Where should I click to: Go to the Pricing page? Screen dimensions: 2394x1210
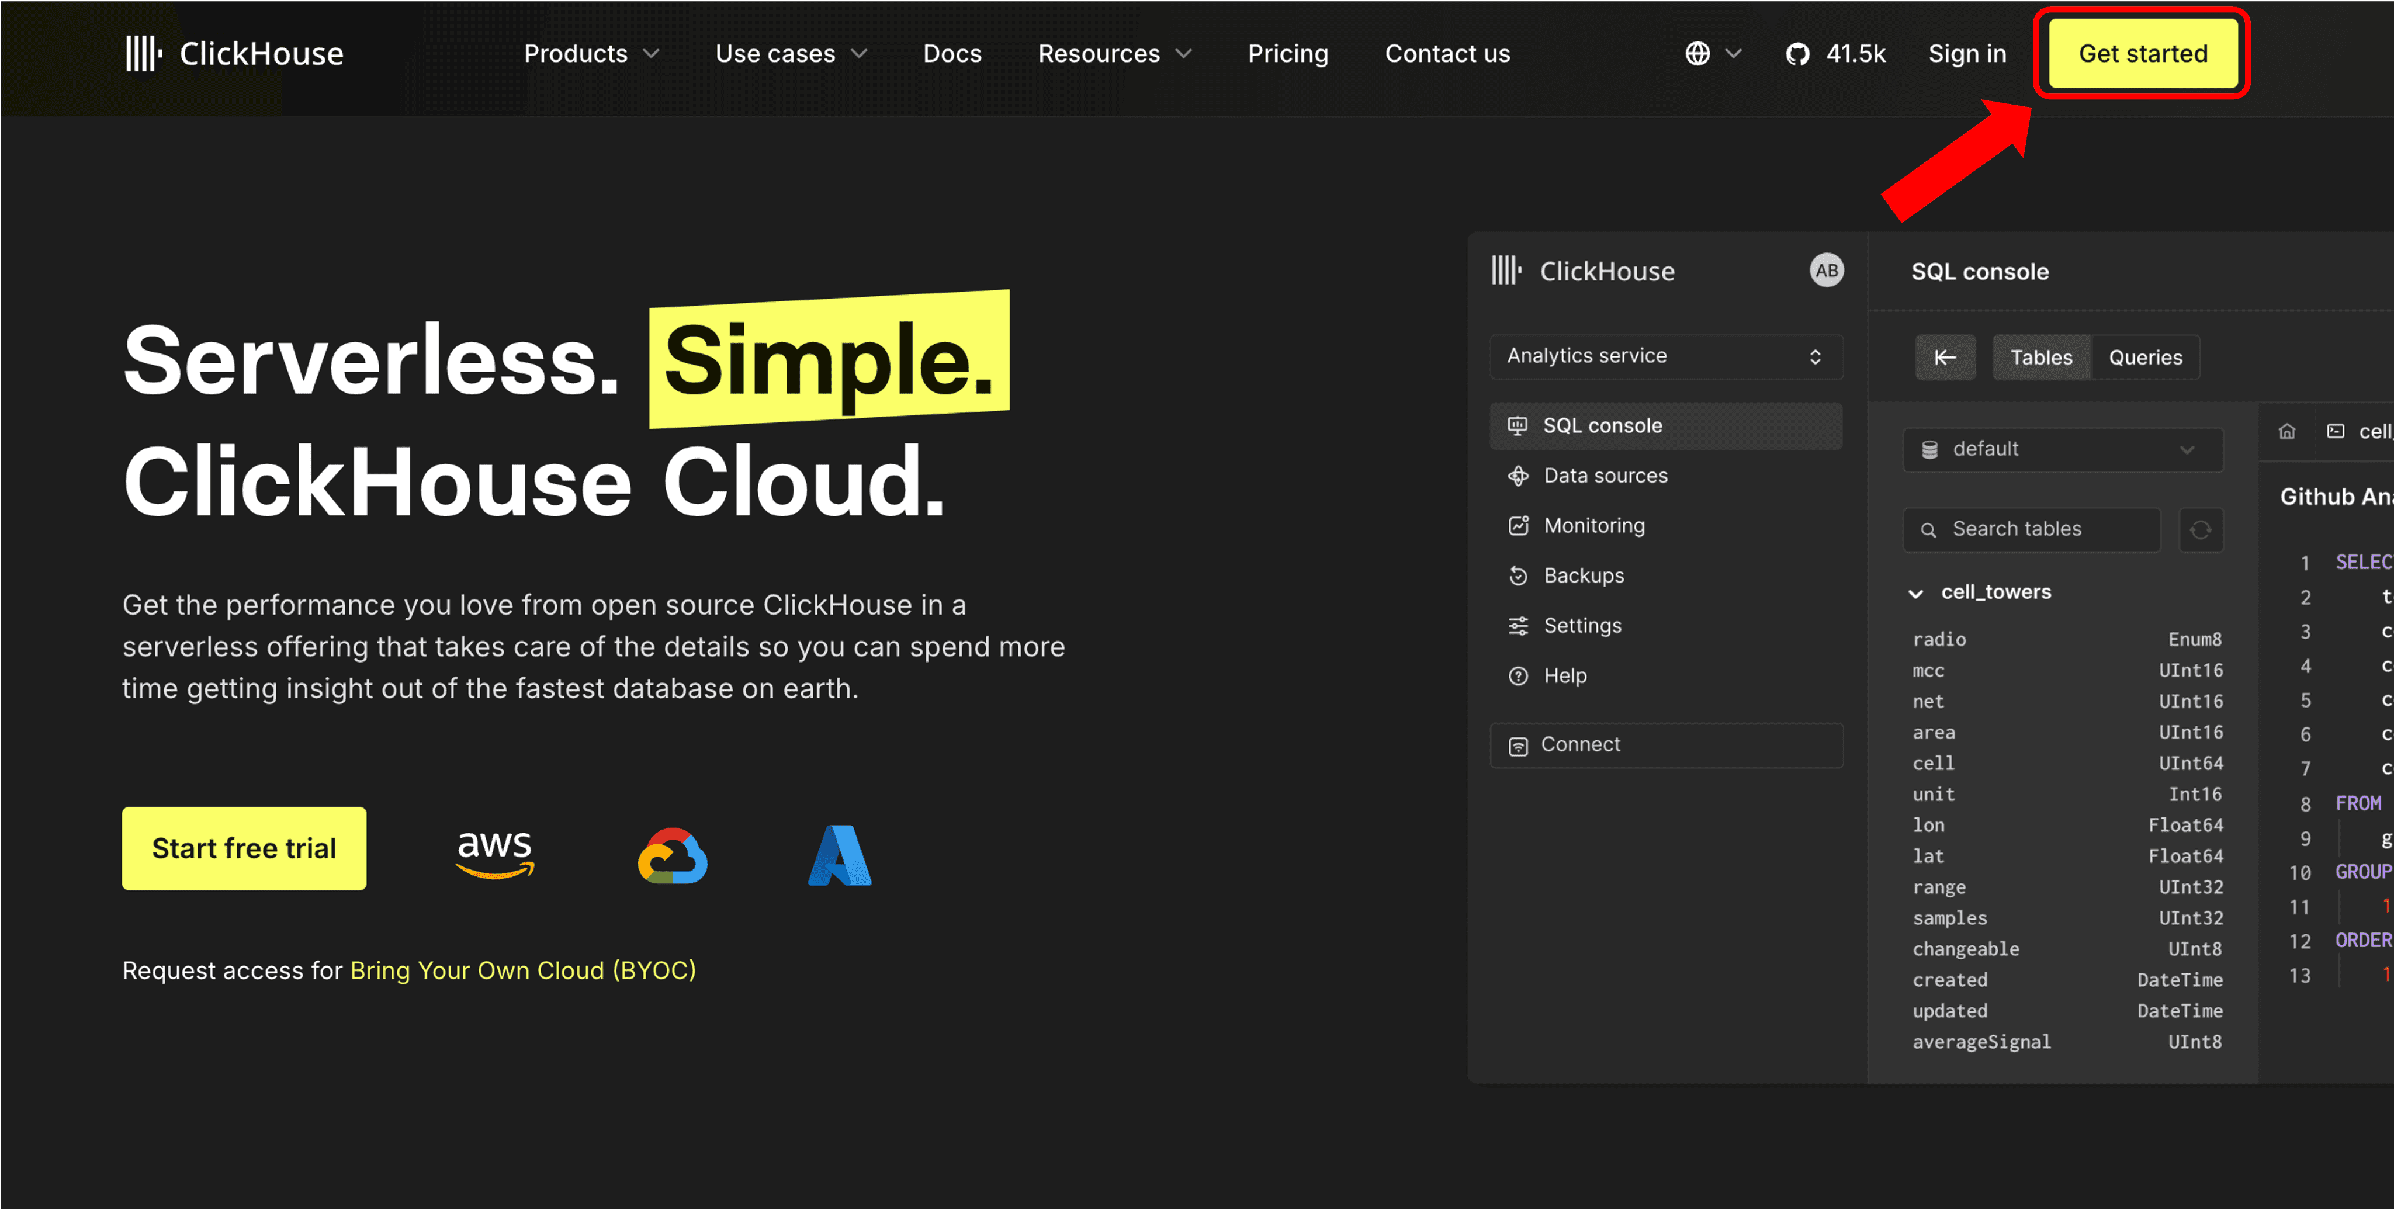1288,54
